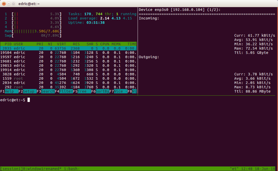Sort by USER column header
This screenshot has width=278, height=171.
18,44
